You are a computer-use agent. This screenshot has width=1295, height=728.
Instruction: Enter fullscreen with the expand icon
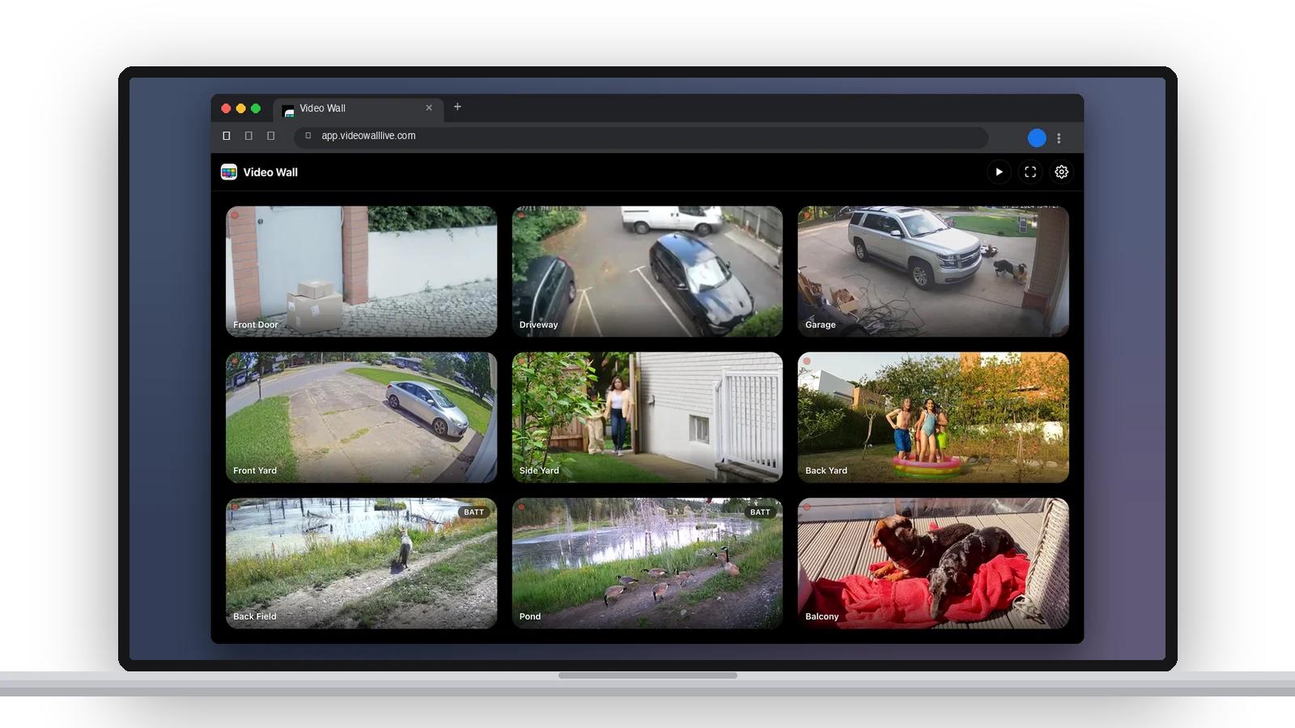pyautogui.click(x=1030, y=172)
